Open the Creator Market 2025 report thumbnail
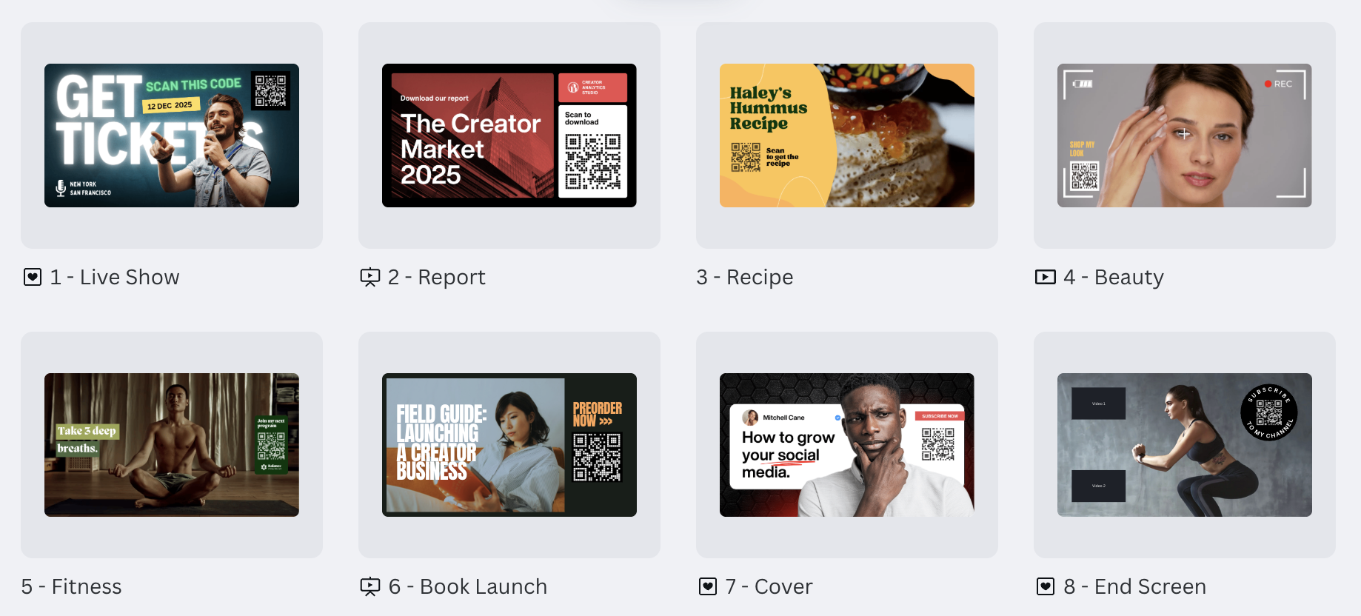This screenshot has height=616, width=1361. tap(509, 135)
